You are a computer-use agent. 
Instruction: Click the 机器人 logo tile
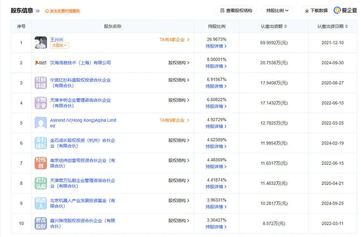pos(41,203)
